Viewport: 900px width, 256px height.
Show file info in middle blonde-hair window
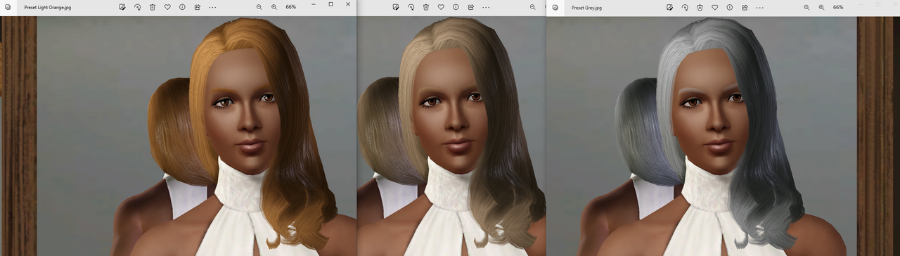456,6
